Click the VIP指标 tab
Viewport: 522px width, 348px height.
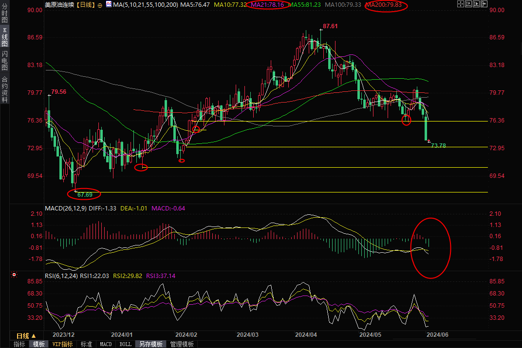[x=63, y=344]
